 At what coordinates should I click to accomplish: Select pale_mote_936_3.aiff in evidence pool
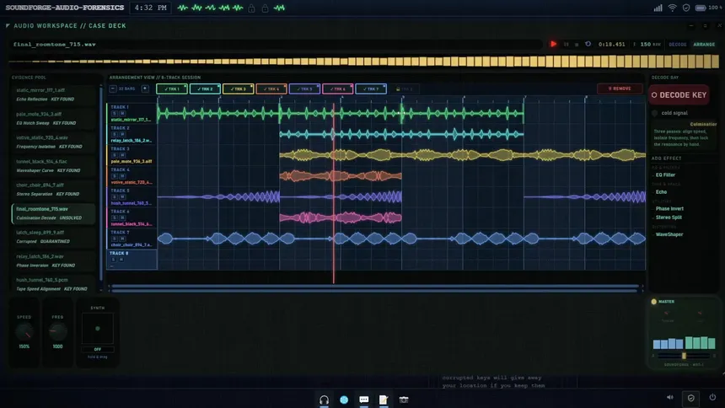pos(54,118)
